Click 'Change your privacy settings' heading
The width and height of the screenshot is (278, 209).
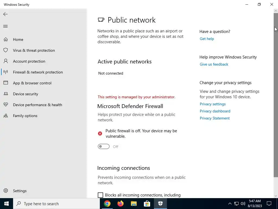[225, 83]
